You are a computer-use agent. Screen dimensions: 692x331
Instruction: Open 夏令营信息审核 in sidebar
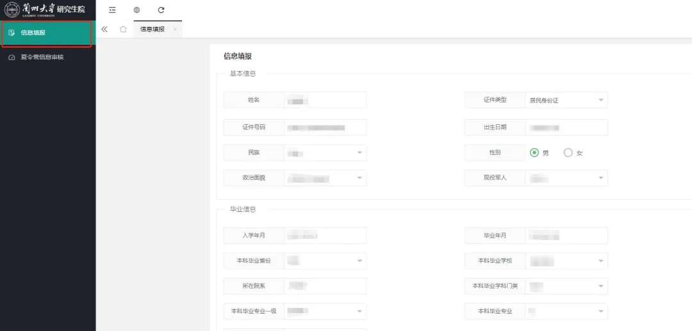point(42,57)
